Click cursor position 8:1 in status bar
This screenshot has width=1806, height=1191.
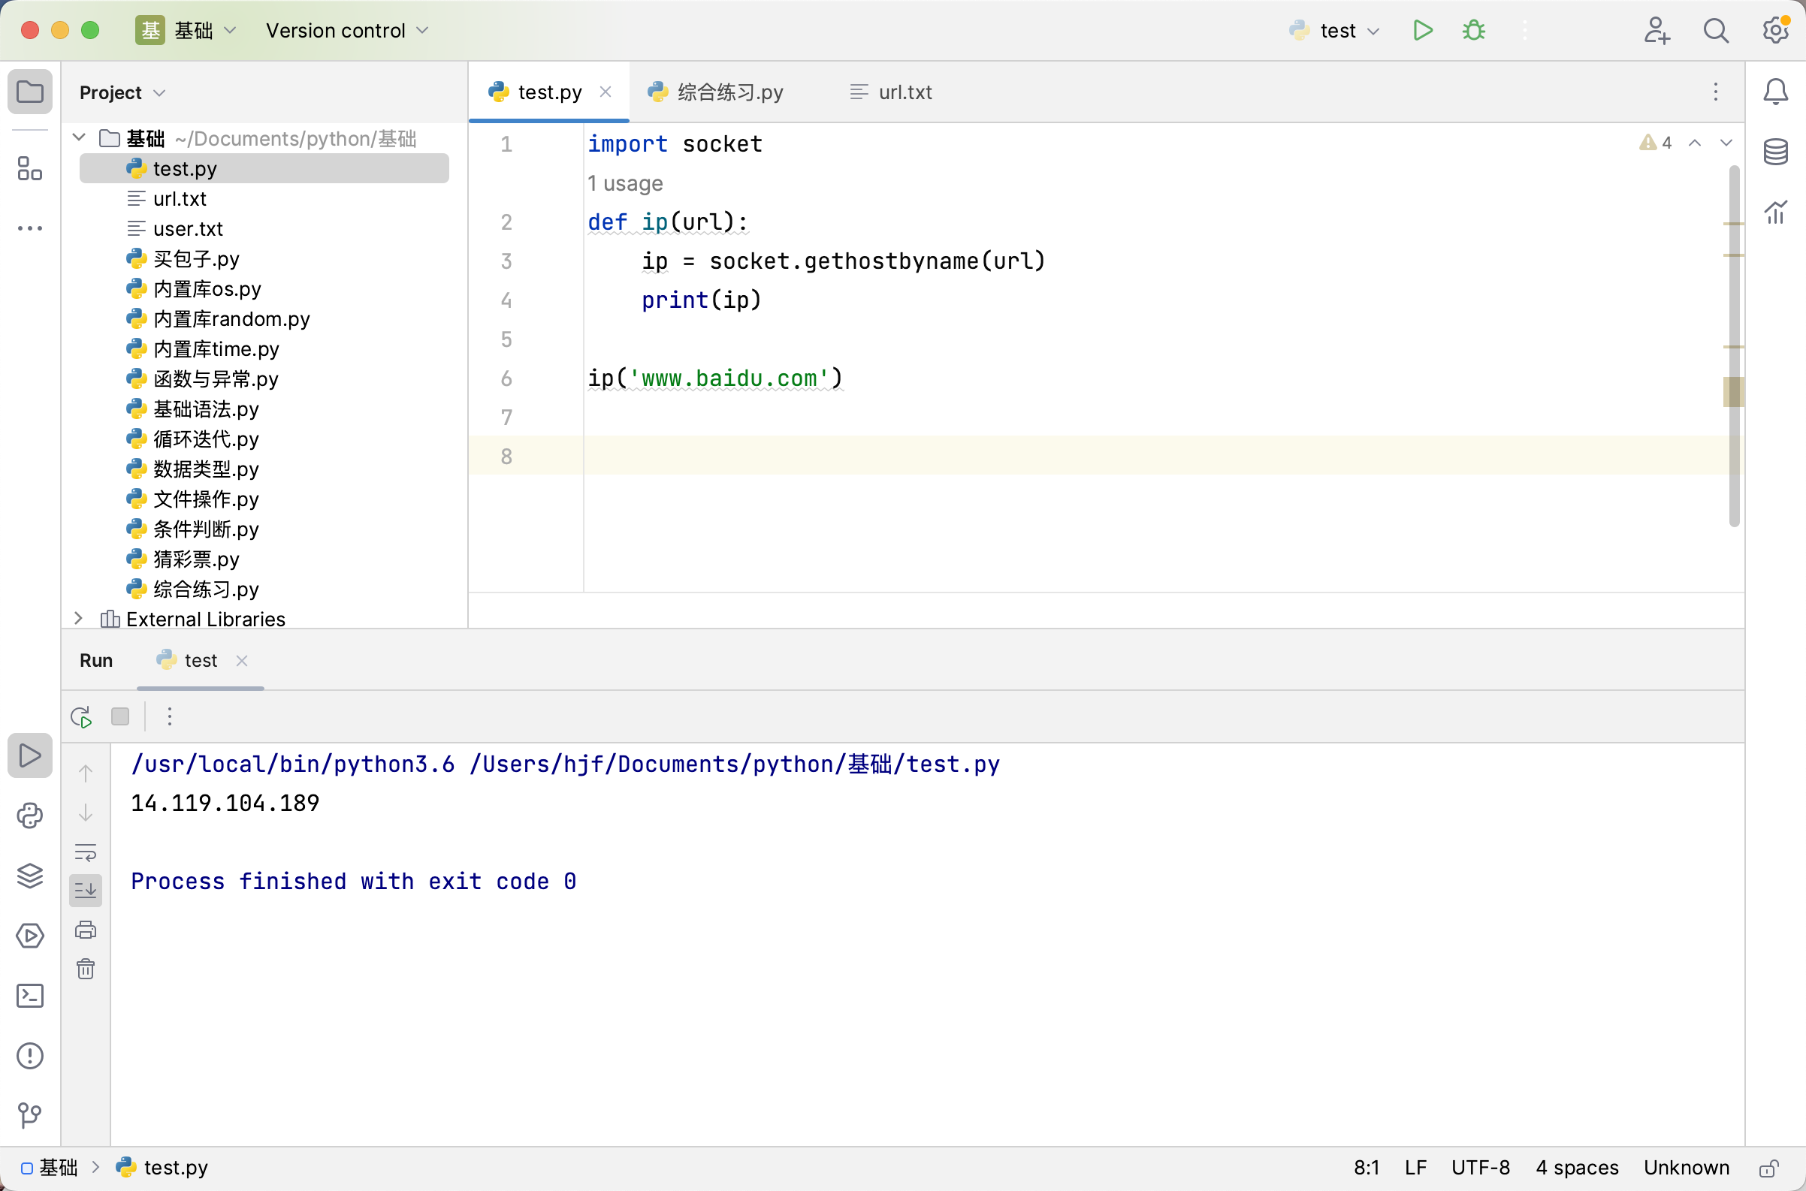coord(1366,1168)
